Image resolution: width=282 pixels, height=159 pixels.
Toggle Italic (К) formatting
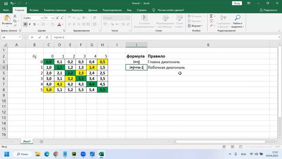(30, 24)
